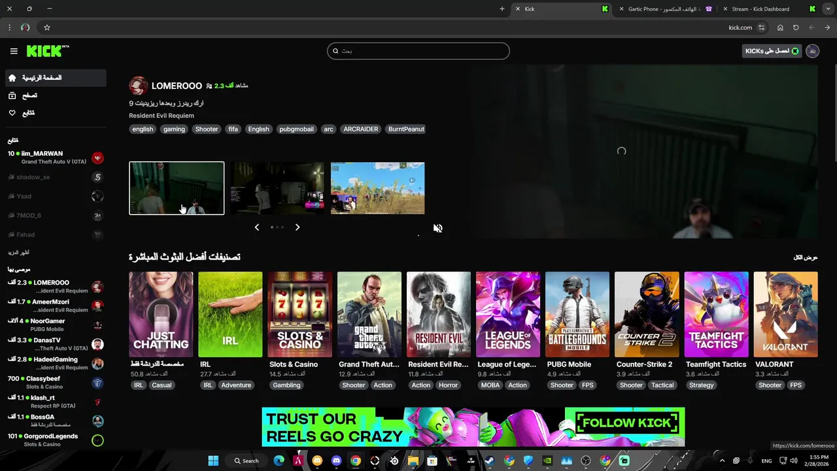Open the الصفحة الرئيسية home menu item
This screenshot has height=471, width=837.
tap(55, 78)
